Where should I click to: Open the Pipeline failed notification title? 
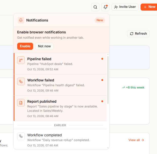39,59
